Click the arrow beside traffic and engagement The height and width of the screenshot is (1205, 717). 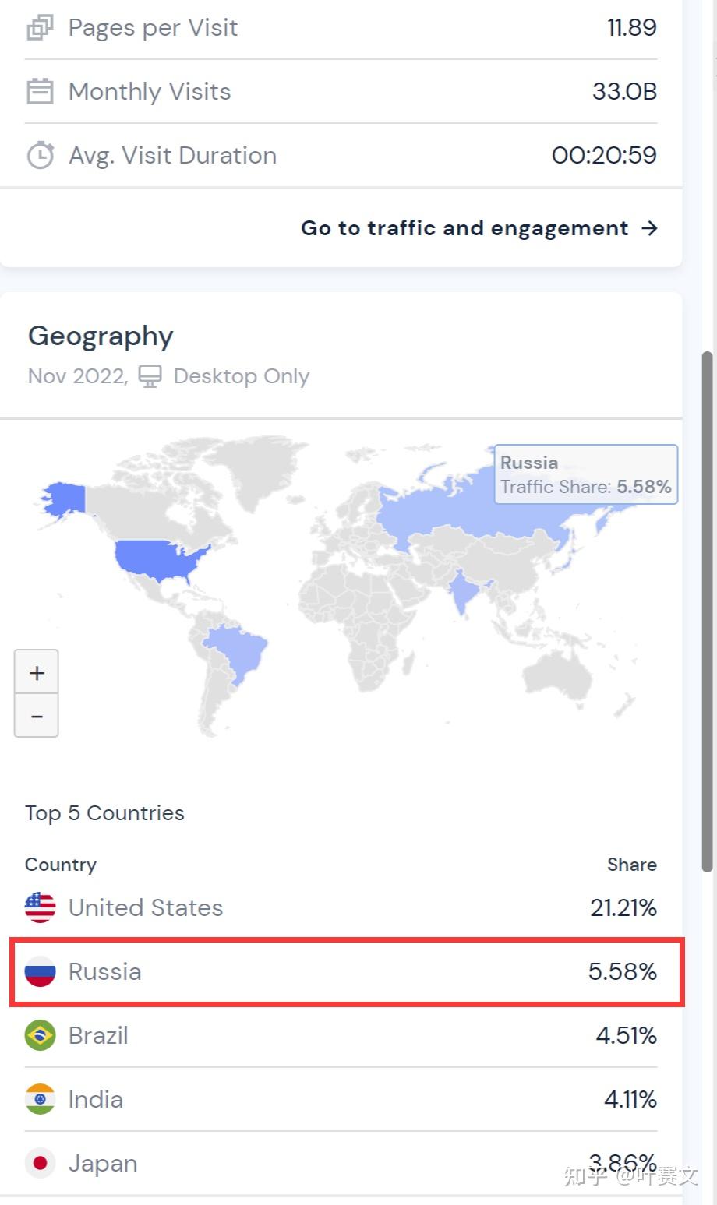click(x=649, y=228)
